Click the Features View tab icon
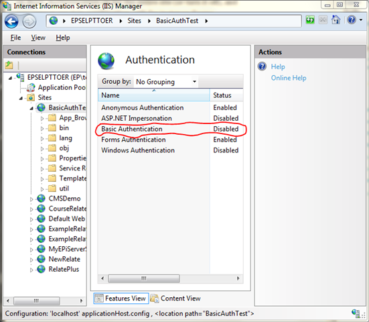The width and height of the screenshot is (369, 322). point(99,299)
